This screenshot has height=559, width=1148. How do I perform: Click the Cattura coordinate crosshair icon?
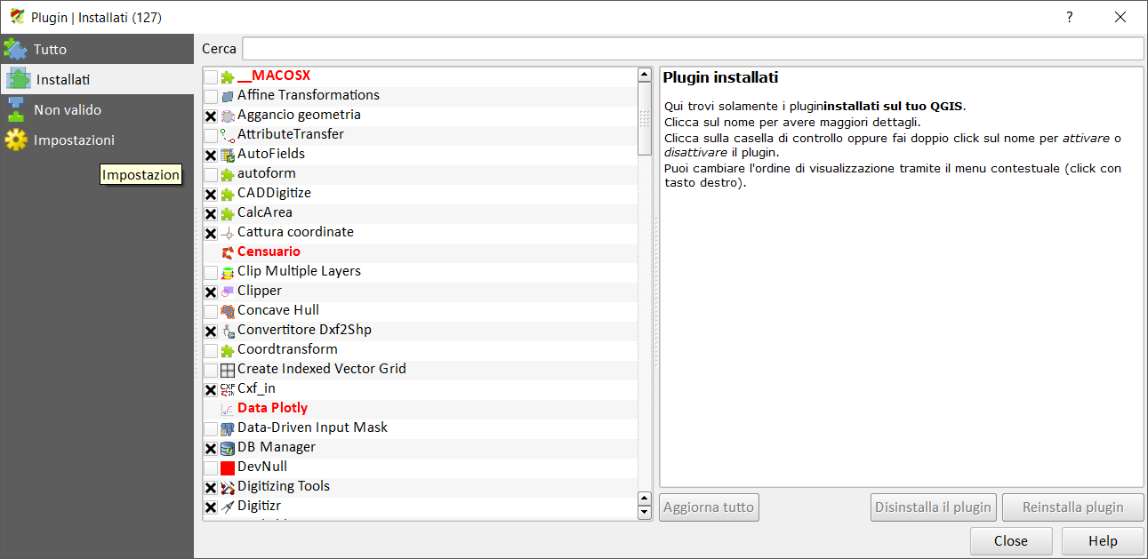[228, 233]
